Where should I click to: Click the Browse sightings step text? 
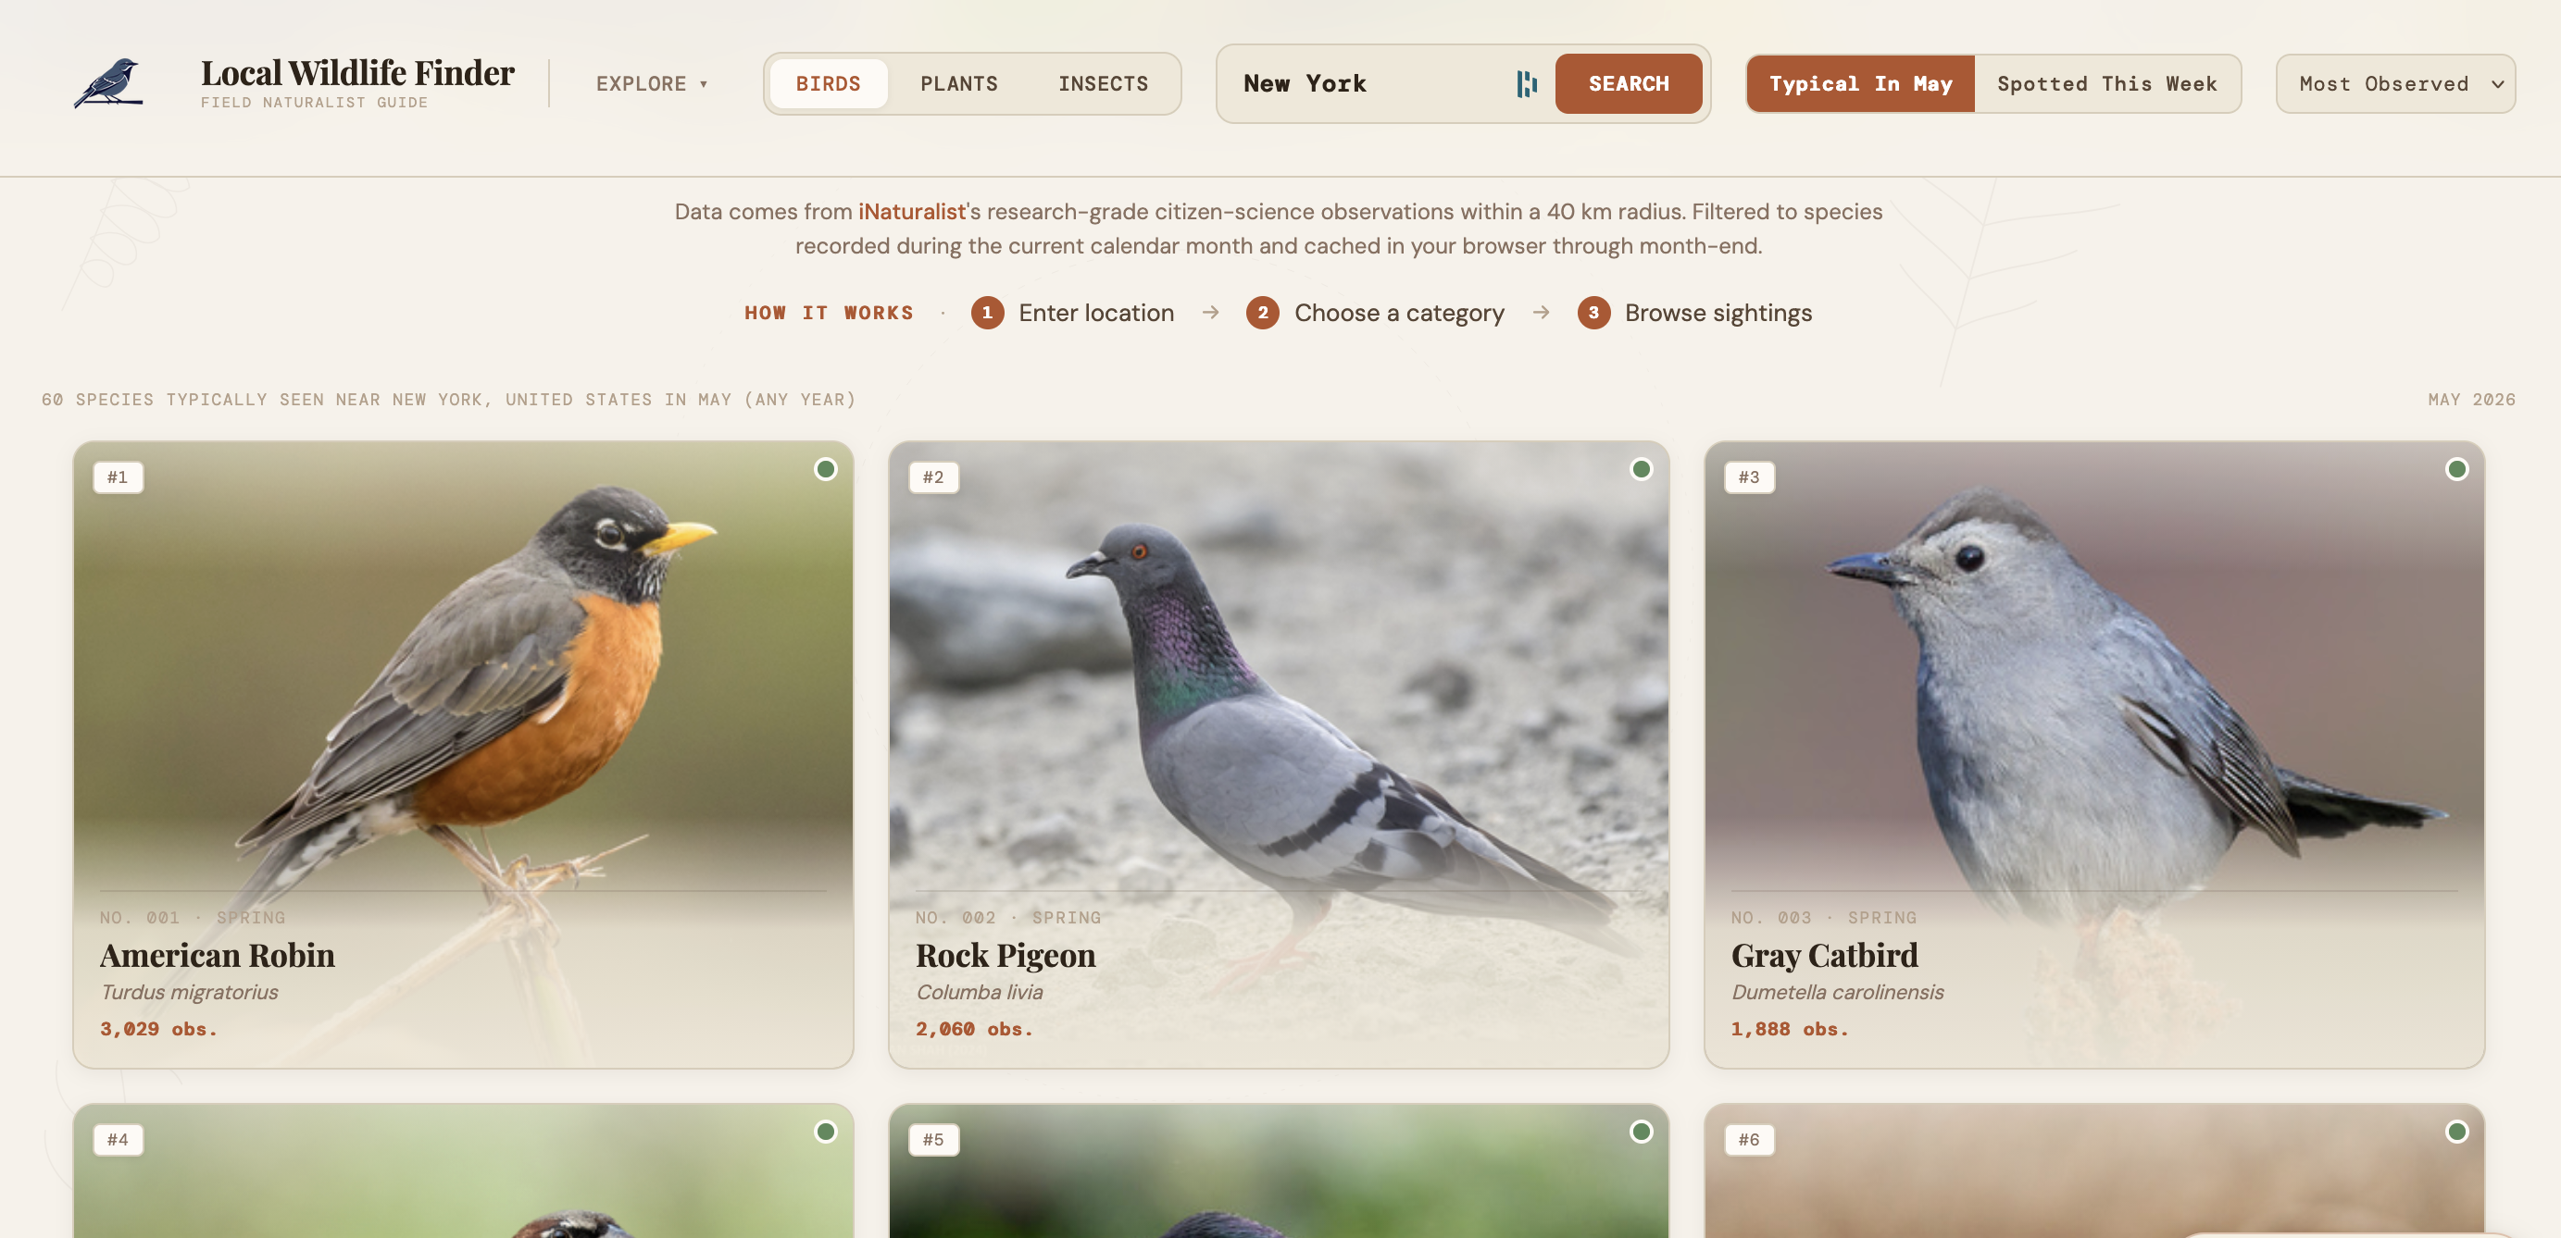click(x=1718, y=313)
